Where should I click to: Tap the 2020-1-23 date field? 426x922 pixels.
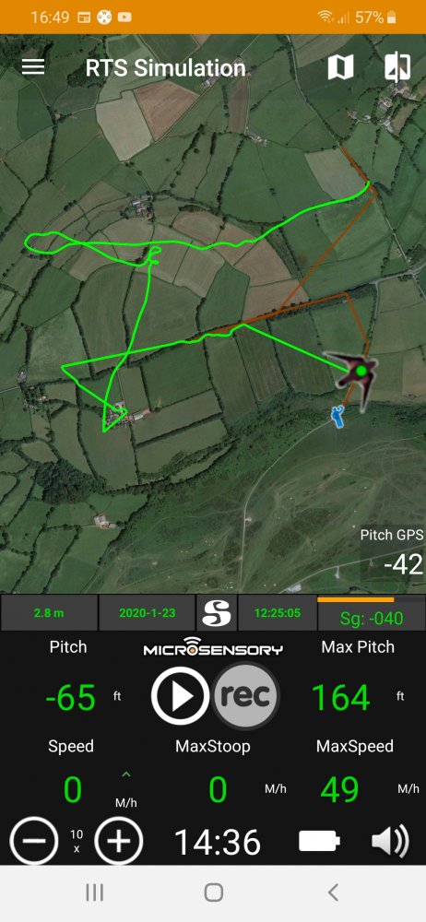pyautogui.click(x=148, y=613)
